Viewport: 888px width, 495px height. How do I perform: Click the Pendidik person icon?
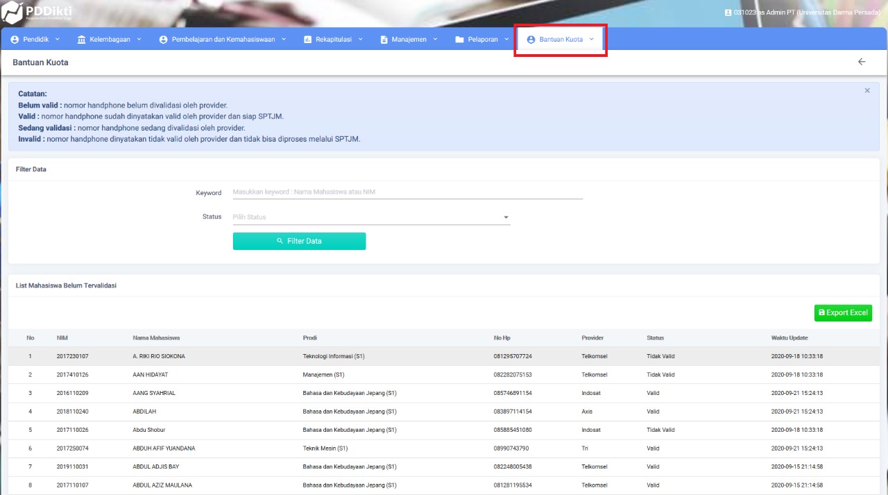tap(15, 40)
